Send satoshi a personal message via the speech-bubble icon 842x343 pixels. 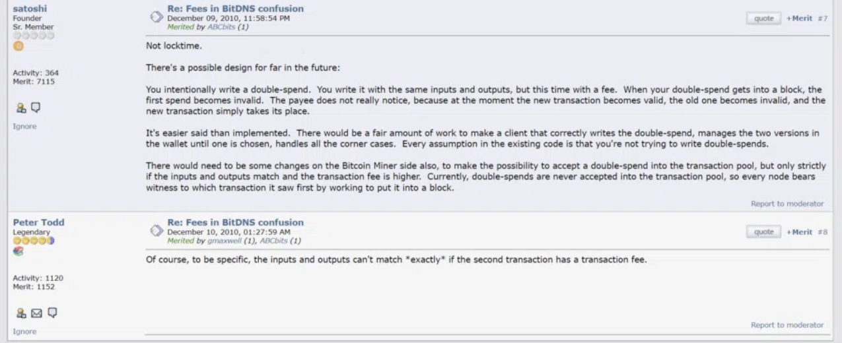35,108
